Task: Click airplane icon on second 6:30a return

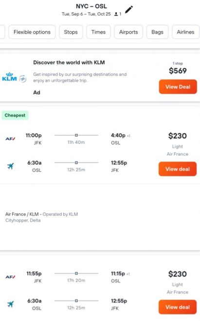Action: 10,304
